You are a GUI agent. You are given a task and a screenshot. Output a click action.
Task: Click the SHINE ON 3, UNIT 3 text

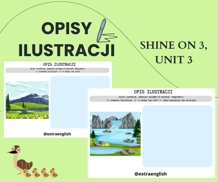pyautogui.click(x=174, y=52)
